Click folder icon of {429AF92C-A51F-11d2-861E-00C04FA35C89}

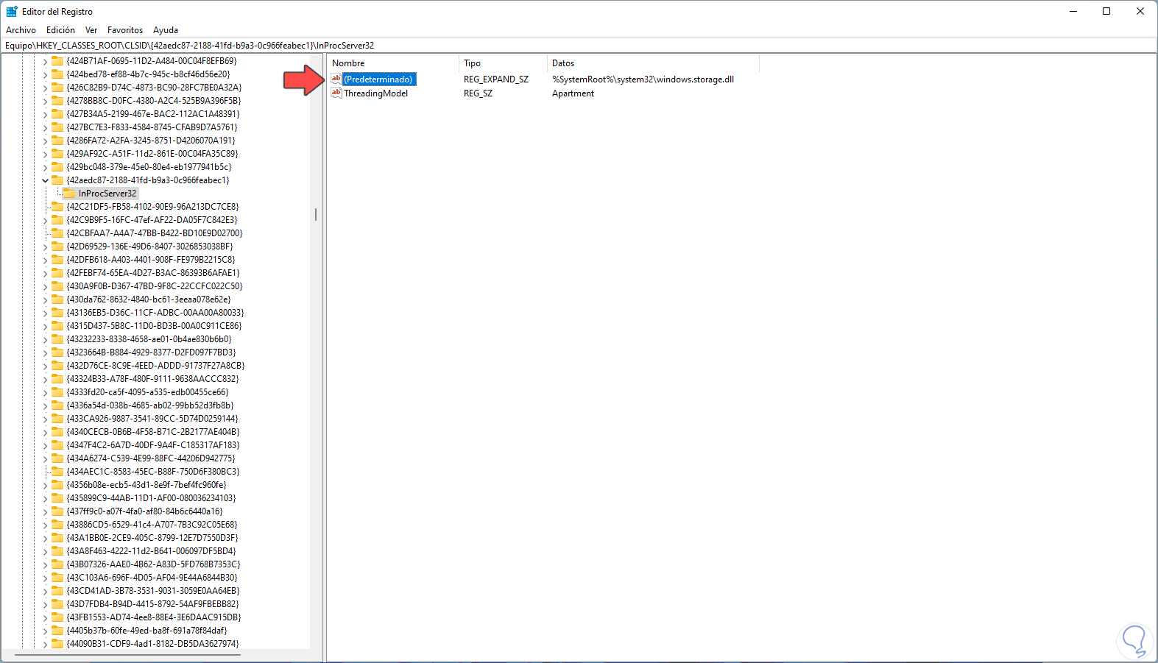tap(57, 153)
